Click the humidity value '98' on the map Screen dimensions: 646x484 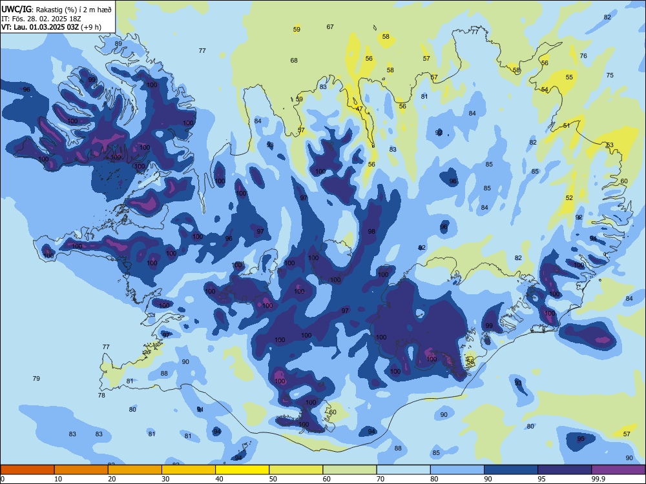point(371,232)
